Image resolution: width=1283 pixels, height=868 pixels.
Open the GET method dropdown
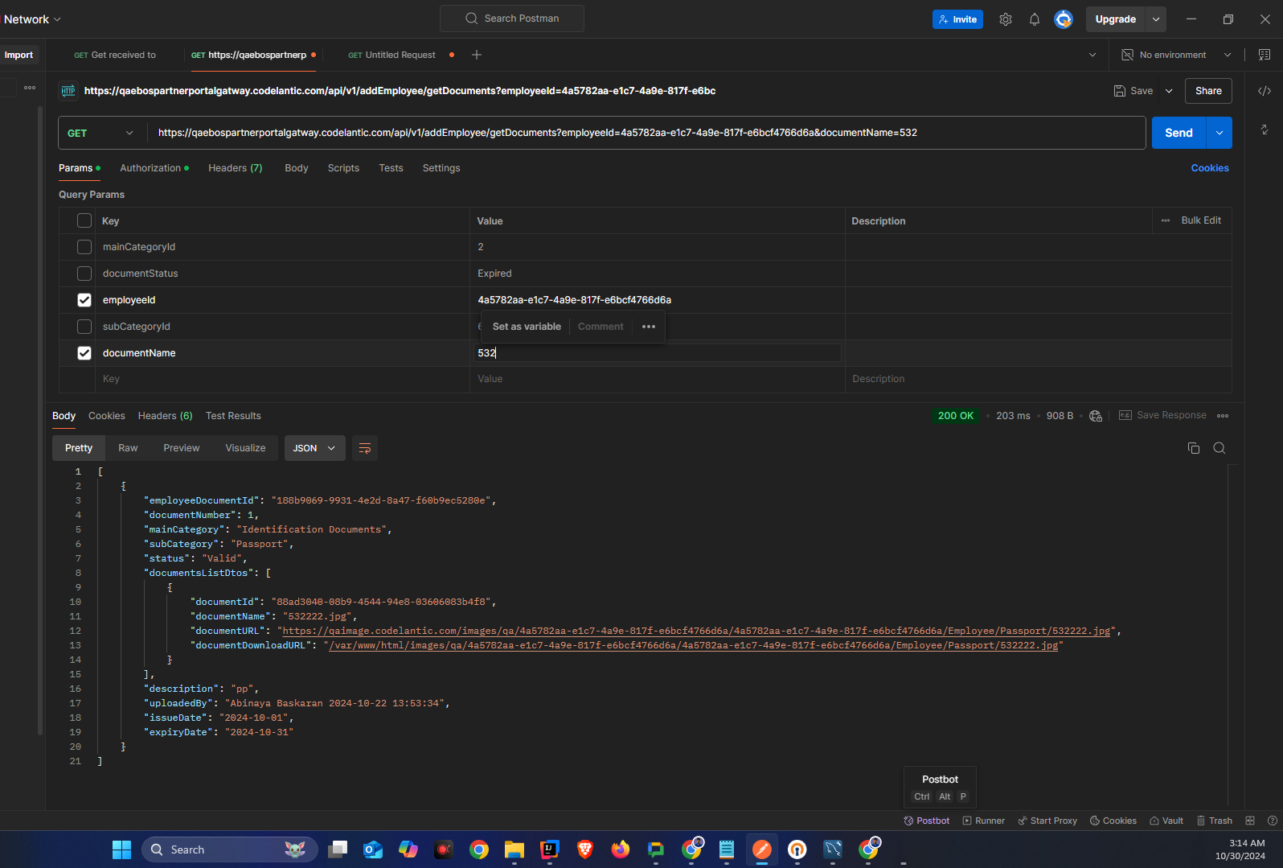pos(101,133)
